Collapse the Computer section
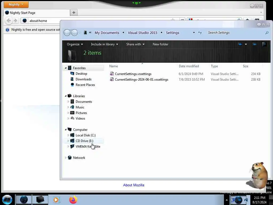This screenshot has width=273, height=205. [x=66, y=130]
